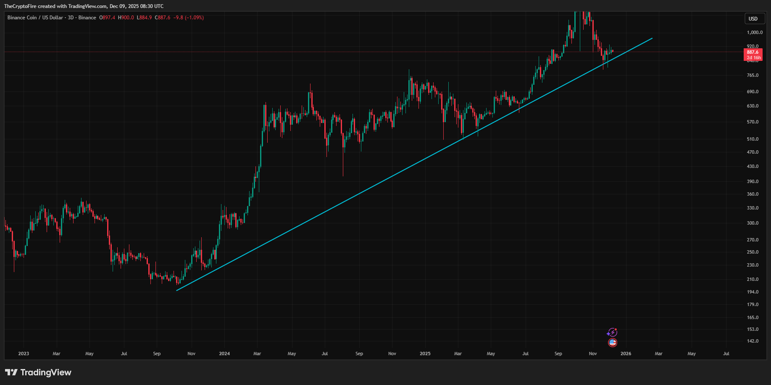
Task: Click the open value O897.4
Action: click(107, 18)
